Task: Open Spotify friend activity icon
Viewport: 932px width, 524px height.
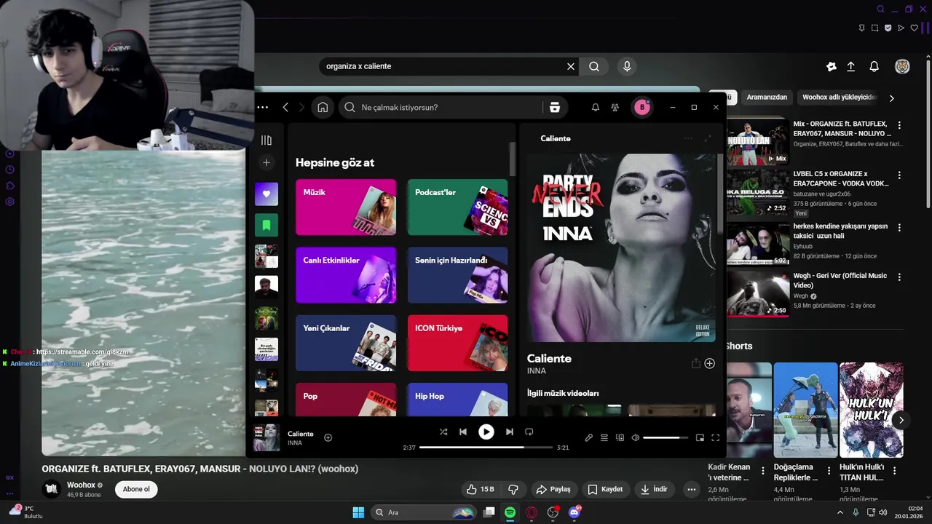Action: click(615, 107)
